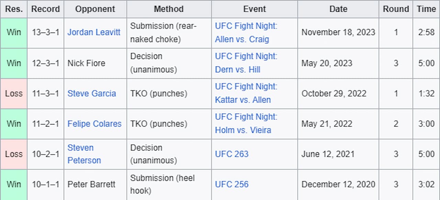Select the Method column header
Image resolution: width=440 pixels, height=200 pixels.
(169, 9)
